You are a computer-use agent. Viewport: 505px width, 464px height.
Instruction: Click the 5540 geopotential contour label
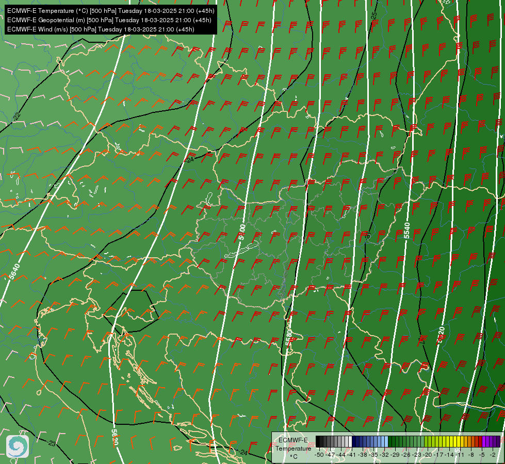pyautogui.click(x=407, y=230)
